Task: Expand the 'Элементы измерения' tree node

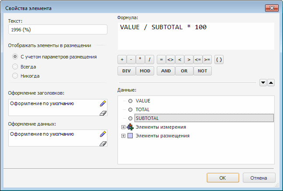Action: point(123,127)
